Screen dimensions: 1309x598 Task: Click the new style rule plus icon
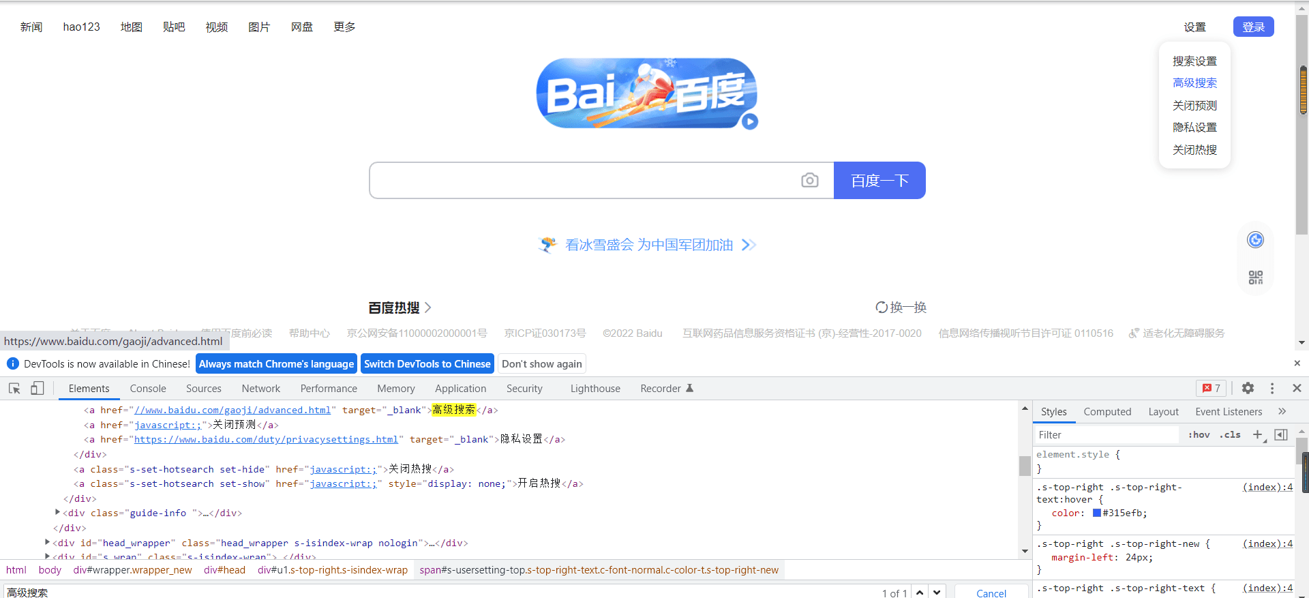tap(1259, 435)
